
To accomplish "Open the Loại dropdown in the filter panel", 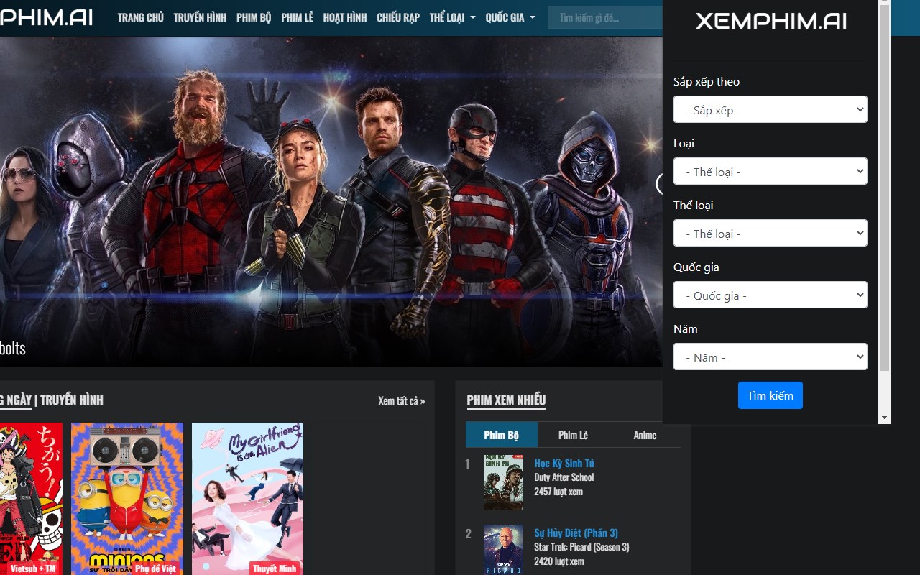I will pos(770,171).
